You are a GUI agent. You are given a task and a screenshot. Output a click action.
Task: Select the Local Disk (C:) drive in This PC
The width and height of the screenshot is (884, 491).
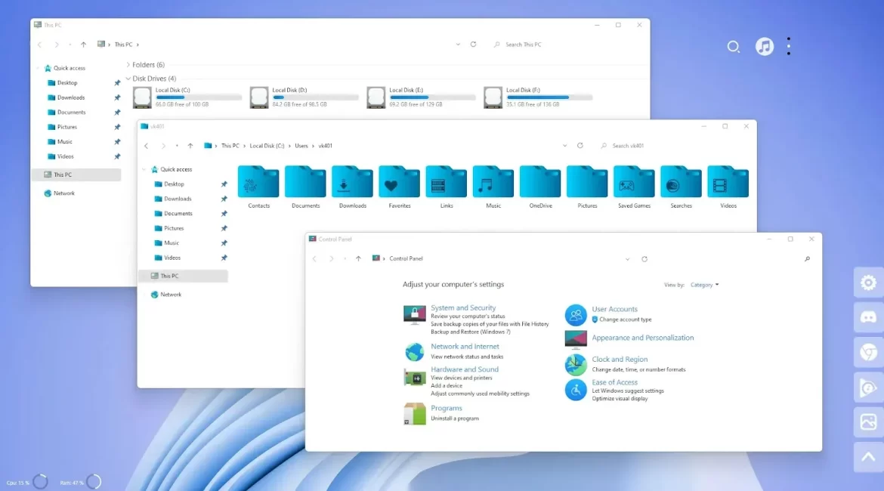[x=187, y=97]
